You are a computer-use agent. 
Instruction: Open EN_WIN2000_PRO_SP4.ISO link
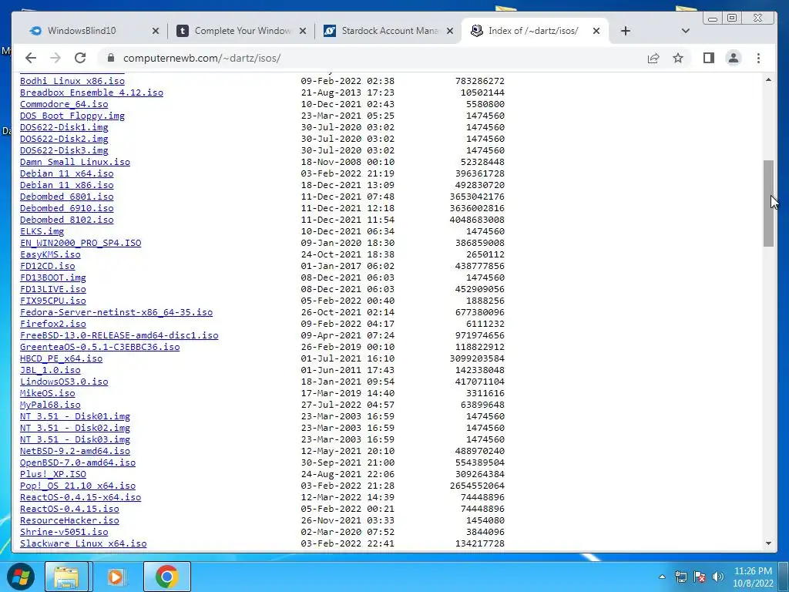coord(80,243)
